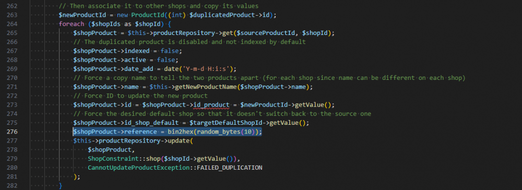Click the $targetDefaultShopId variable
Image resolution: width=522 pixels, height=190 pixels.
226,123
